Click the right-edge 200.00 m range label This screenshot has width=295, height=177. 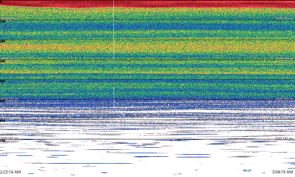click(284, 139)
